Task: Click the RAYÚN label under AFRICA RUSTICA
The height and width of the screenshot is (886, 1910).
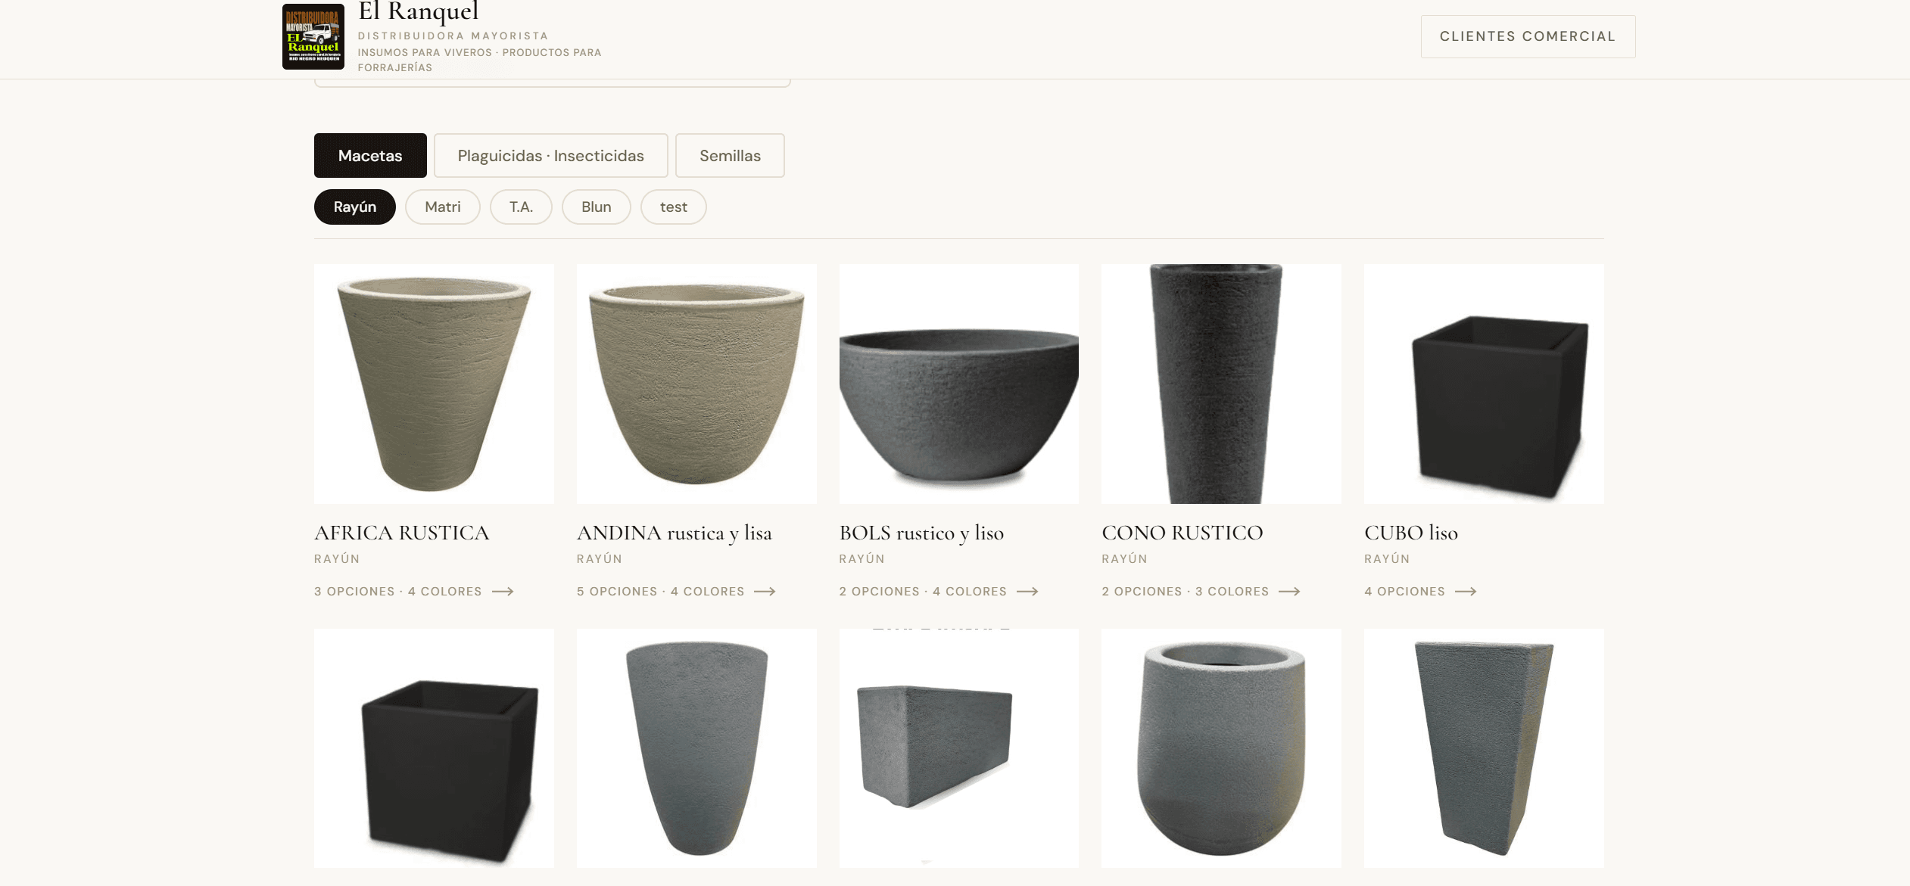Action: pos(337,559)
